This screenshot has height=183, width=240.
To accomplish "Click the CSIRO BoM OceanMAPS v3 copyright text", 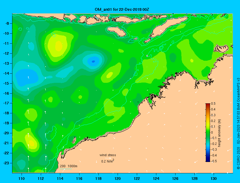I will (x=238, y=124).
